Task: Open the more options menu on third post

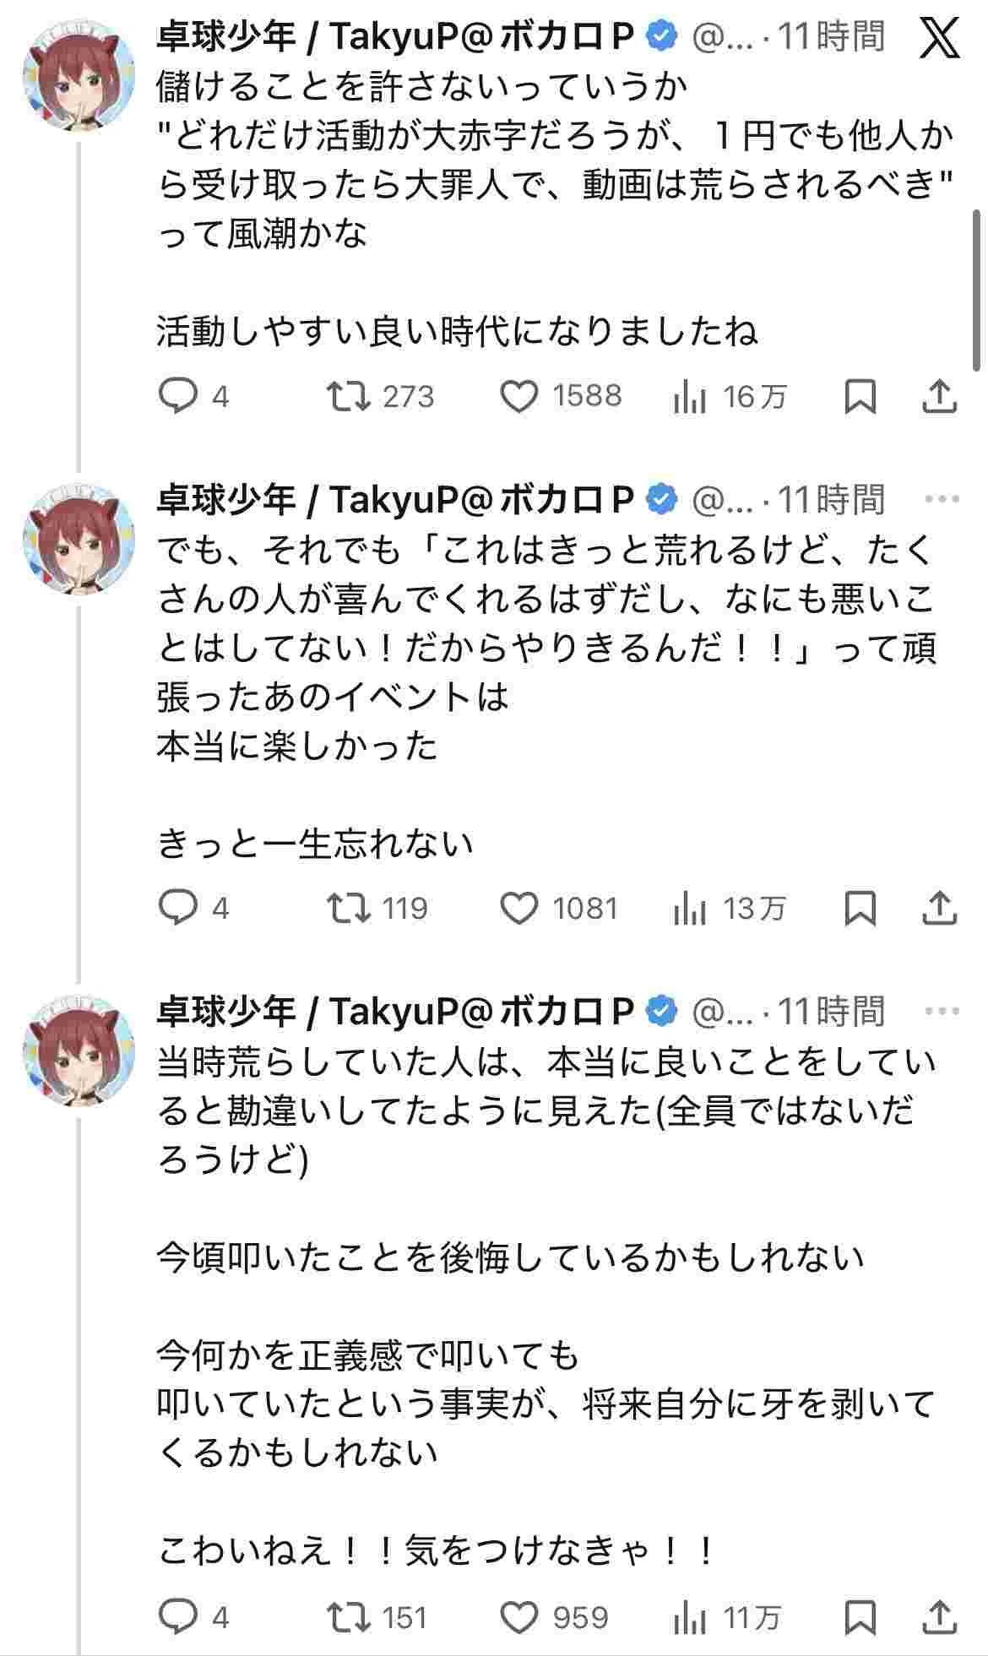Action: click(x=942, y=1011)
